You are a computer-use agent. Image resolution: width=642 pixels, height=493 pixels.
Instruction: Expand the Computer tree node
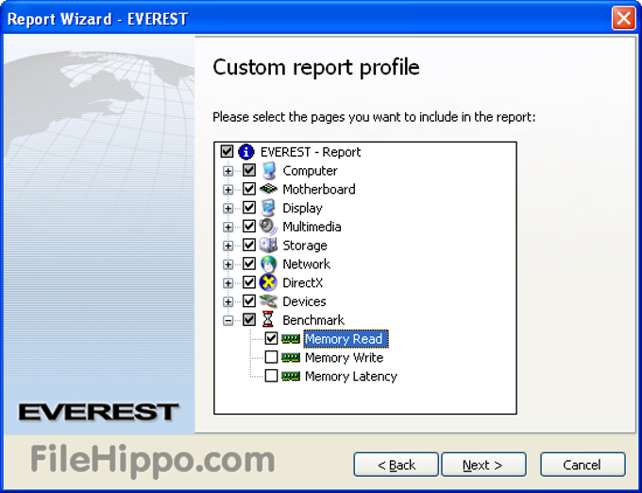[x=228, y=171]
